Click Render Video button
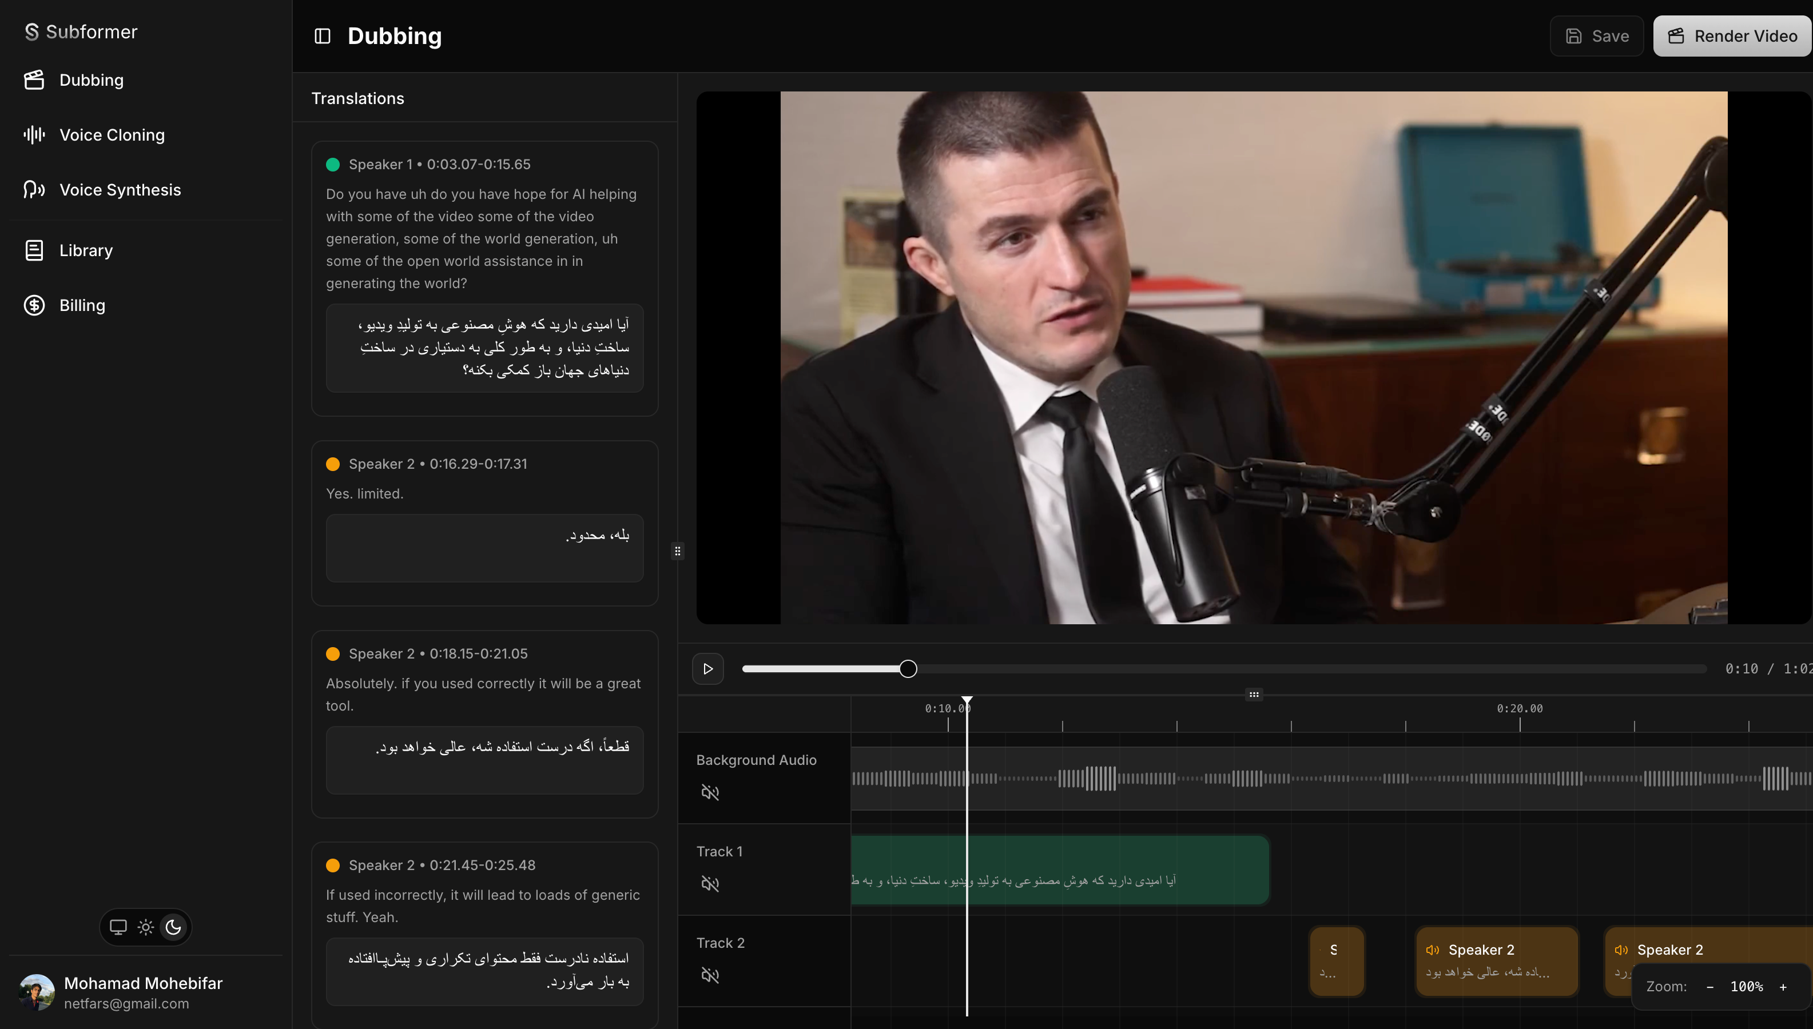Viewport: 1813px width, 1029px height. (x=1732, y=36)
